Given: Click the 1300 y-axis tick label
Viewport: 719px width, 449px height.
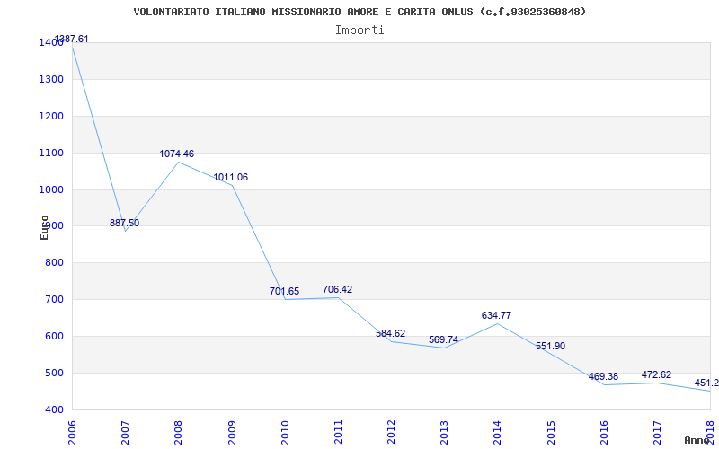Looking at the screenshot, I should point(51,80).
